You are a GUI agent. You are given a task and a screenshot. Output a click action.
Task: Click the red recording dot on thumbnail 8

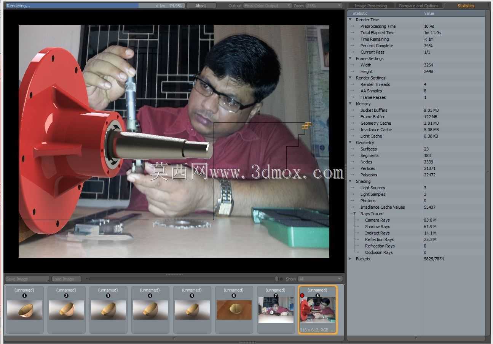tap(302, 295)
